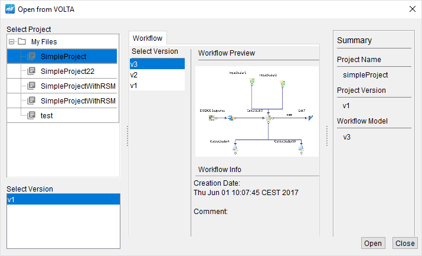Click the SimpleProject22 document icon

coord(31,71)
